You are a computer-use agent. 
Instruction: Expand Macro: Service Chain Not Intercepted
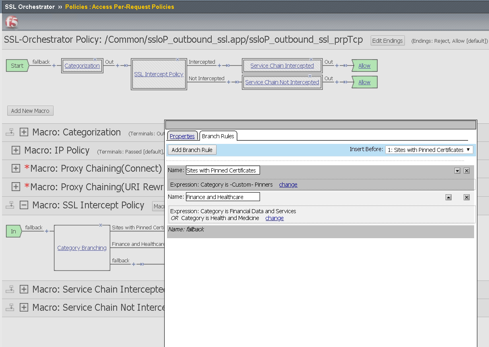tap(24, 308)
